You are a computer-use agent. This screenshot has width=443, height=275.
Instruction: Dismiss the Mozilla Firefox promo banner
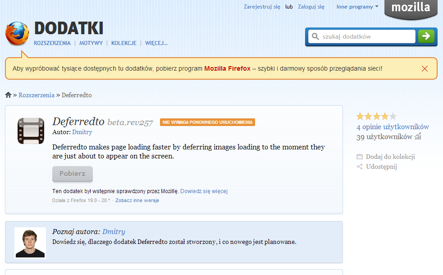[425, 68]
